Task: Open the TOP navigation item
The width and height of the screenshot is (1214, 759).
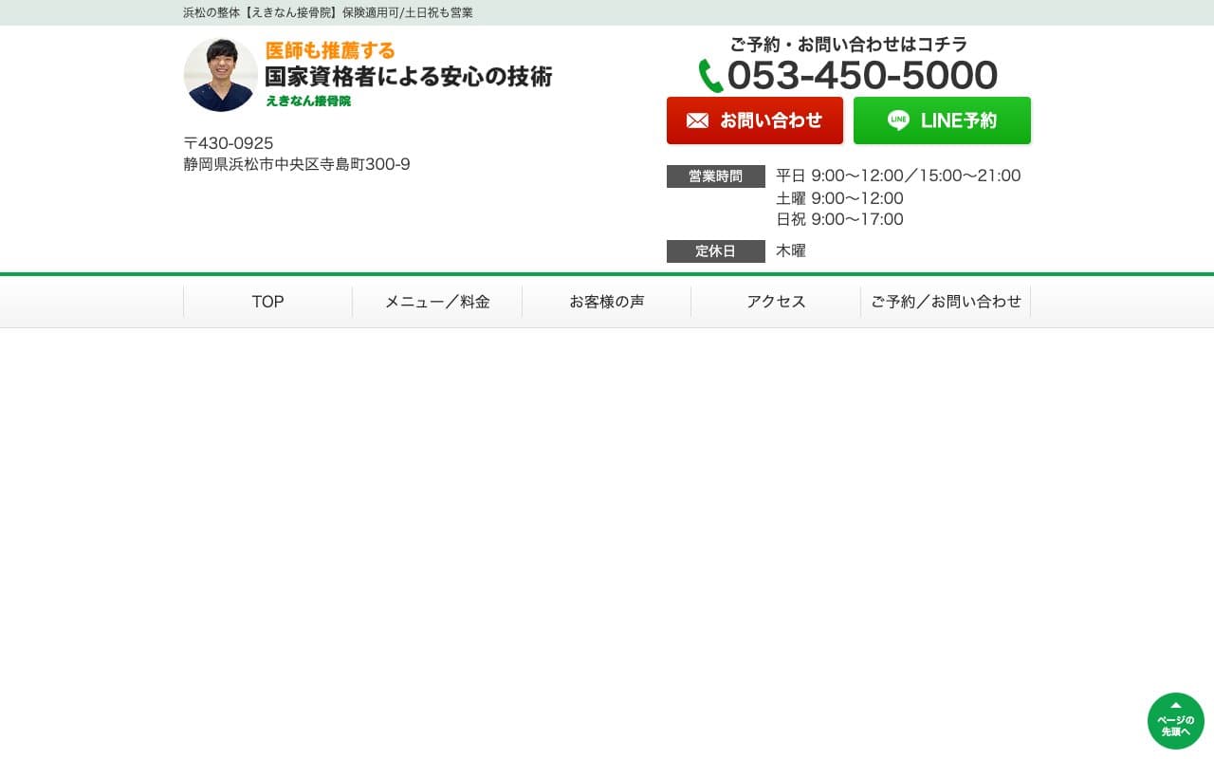Action: coord(267,301)
